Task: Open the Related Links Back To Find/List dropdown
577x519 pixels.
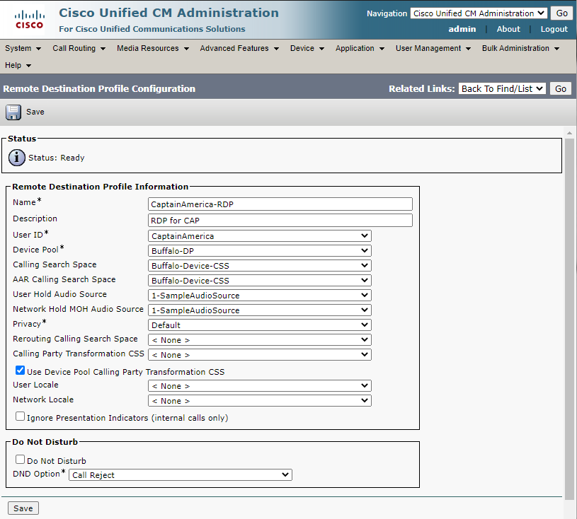Action: coord(502,88)
